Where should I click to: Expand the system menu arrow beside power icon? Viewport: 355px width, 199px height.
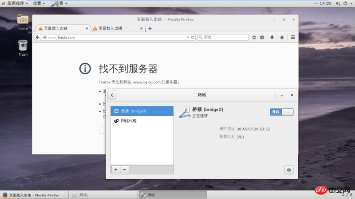point(351,4)
